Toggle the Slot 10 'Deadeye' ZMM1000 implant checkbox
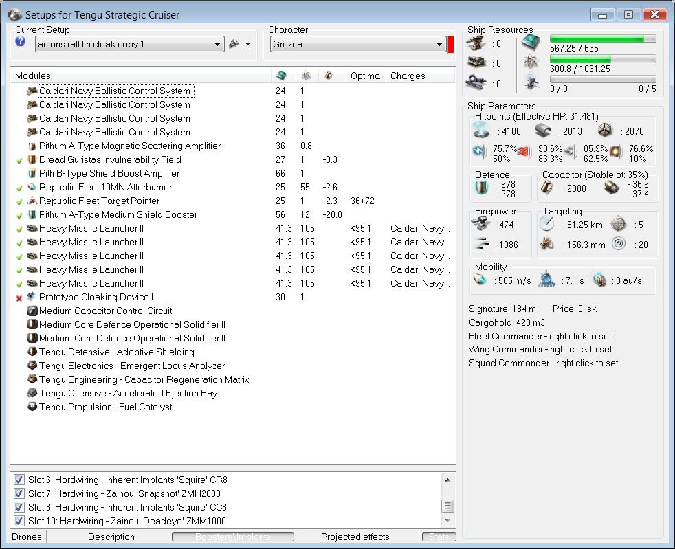Screen dimensions: 675x549 point(19,521)
